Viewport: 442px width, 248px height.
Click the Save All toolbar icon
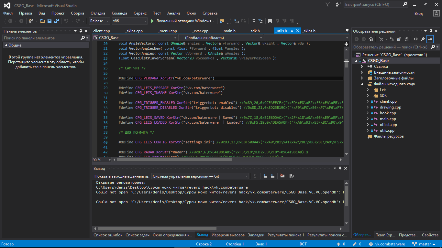click(57, 21)
